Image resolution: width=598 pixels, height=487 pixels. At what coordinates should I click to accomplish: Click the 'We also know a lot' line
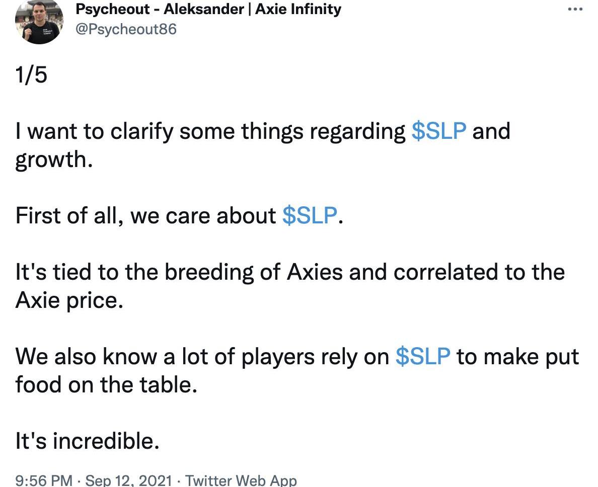click(x=201, y=356)
